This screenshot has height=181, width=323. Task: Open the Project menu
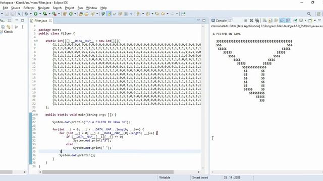(x=70, y=8)
